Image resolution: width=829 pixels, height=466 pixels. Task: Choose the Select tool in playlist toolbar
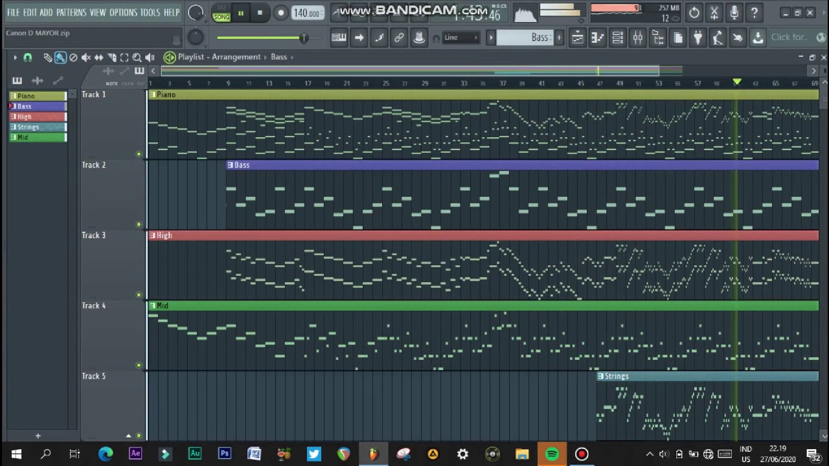124,58
